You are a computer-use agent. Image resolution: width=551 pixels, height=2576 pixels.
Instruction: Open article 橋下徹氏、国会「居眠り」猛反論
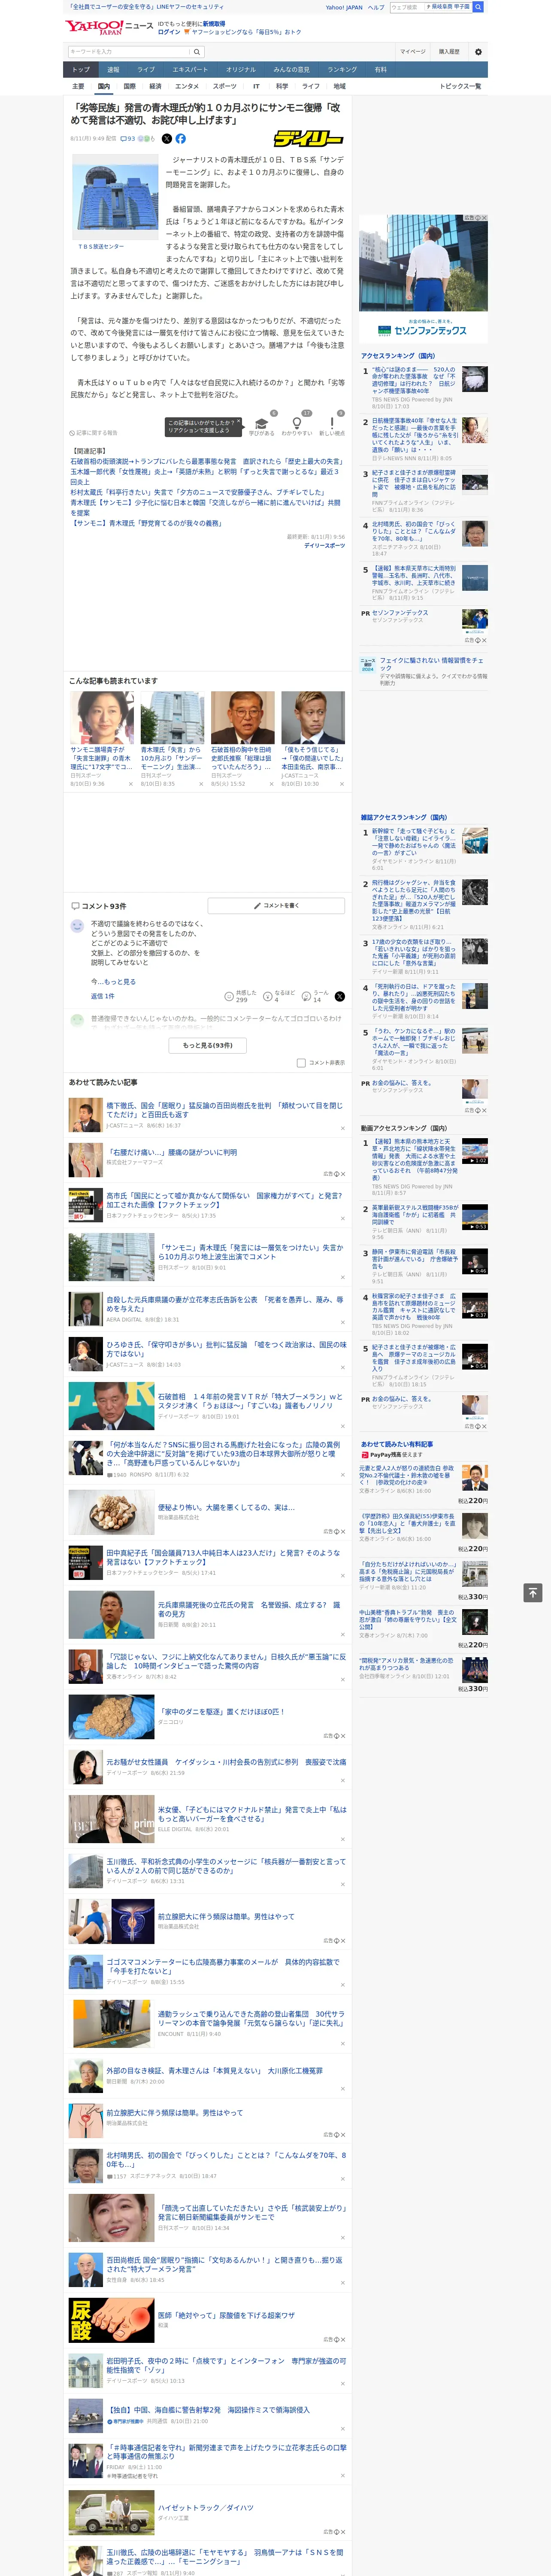[224, 1110]
